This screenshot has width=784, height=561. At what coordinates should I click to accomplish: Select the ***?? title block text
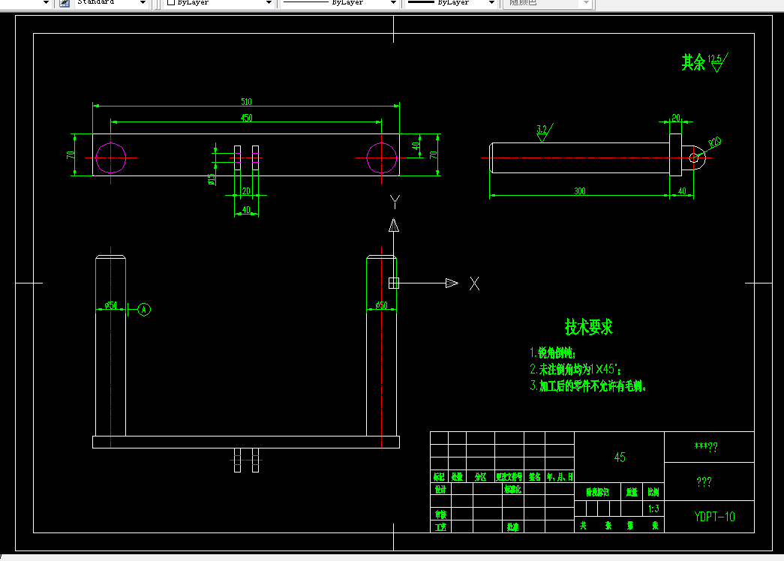click(706, 446)
